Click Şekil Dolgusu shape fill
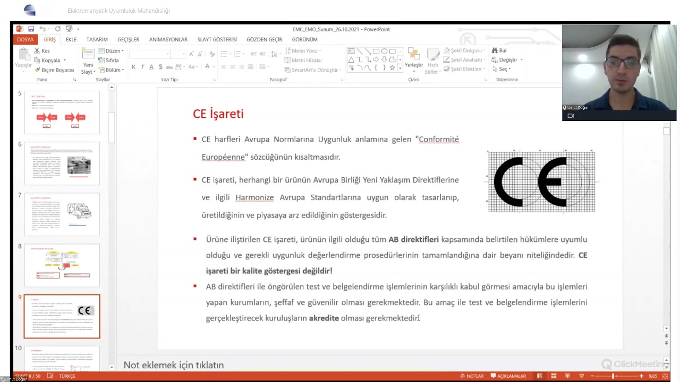The height and width of the screenshot is (382, 680). coord(463,50)
